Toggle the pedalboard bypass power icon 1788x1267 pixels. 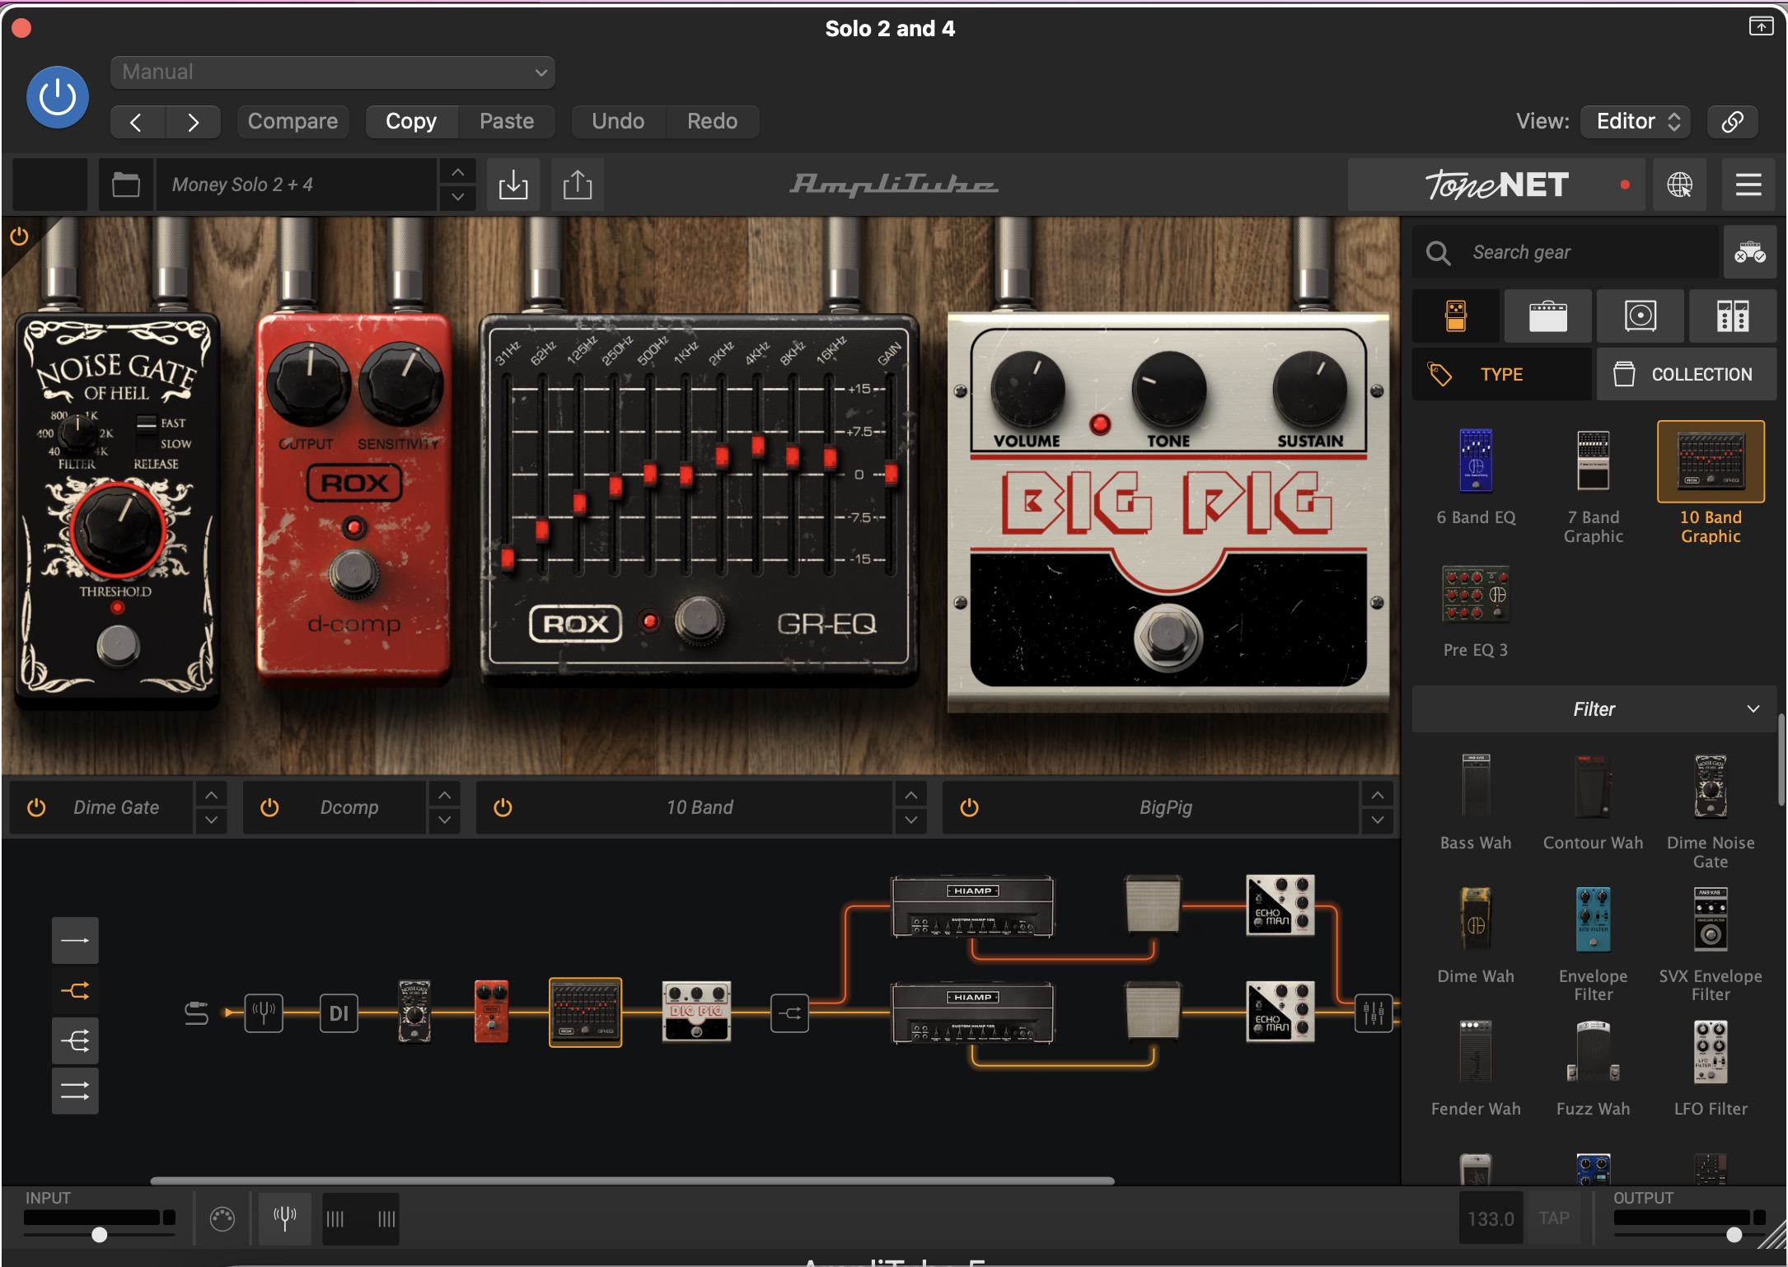(19, 237)
